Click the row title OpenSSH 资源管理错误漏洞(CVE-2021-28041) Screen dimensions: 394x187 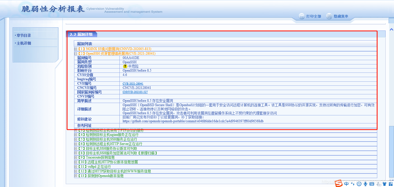click(121, 54)
